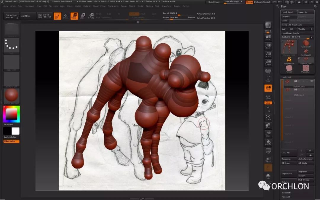Click the Rotate transform icon in top toolbar
Screen dimensions: 320x200
point(91,16)
